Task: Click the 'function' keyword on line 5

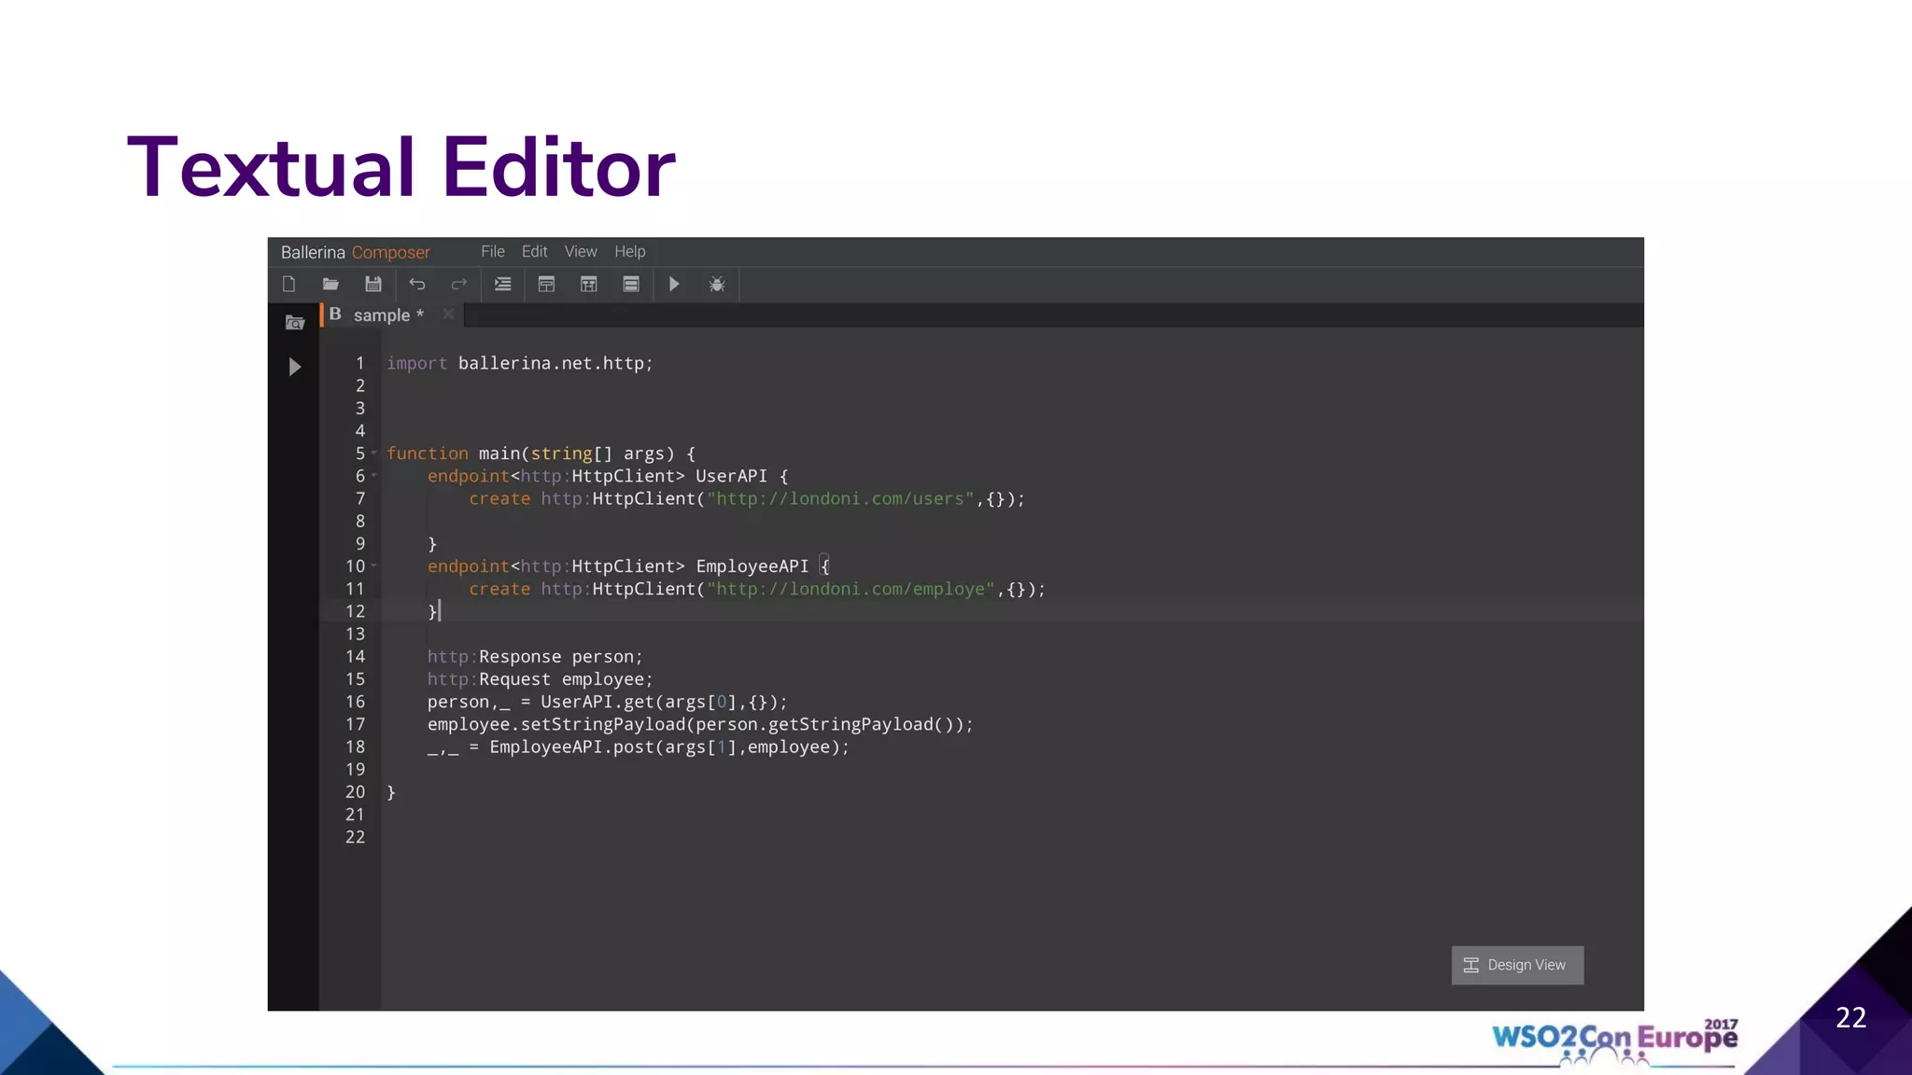Action: tap(428, 454)
